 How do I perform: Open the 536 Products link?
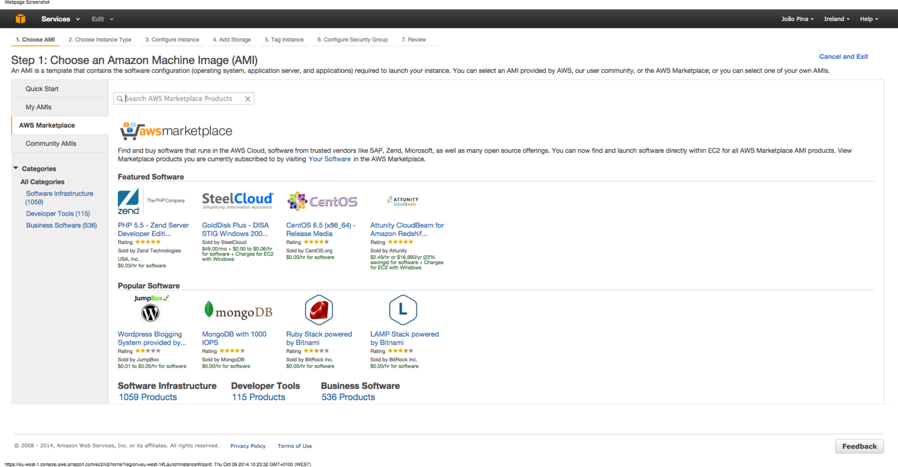(349, 397)
